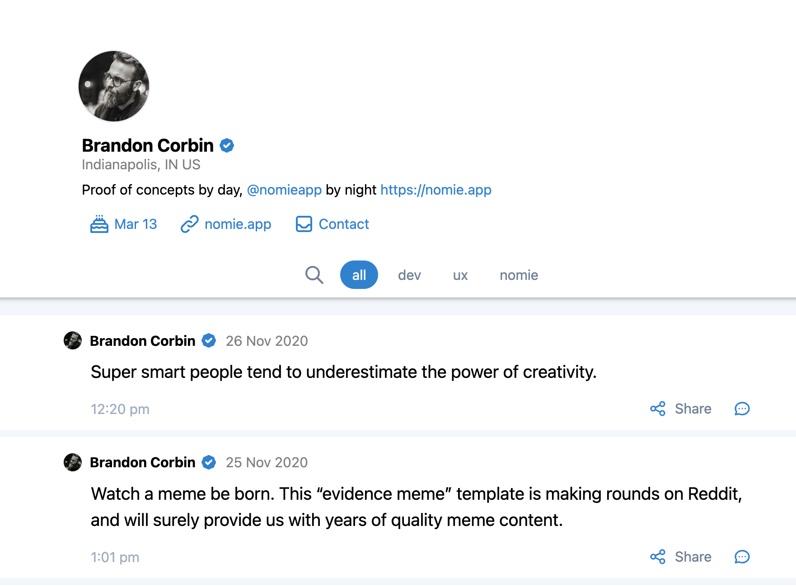Switch to the "ux" tab
Image resolution: width=796 pixels, height=586 pixels.
pyautogui.click(x=460, y=275)
